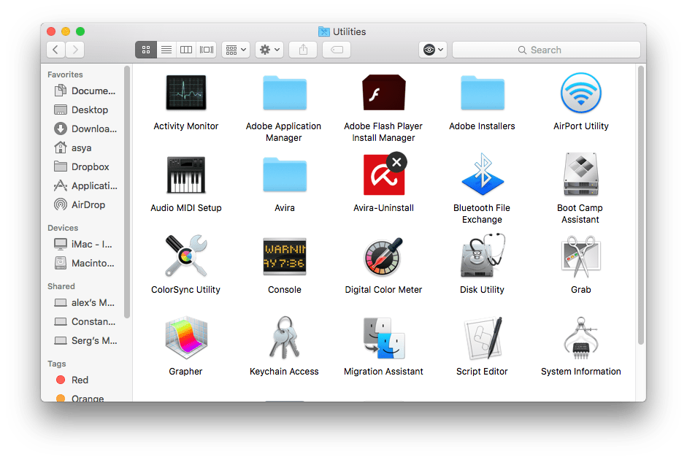
Task: Open AirDrop in the sidebar
Action: point(85,204)
